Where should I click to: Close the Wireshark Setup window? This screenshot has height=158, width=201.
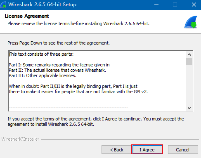(194, 5)
